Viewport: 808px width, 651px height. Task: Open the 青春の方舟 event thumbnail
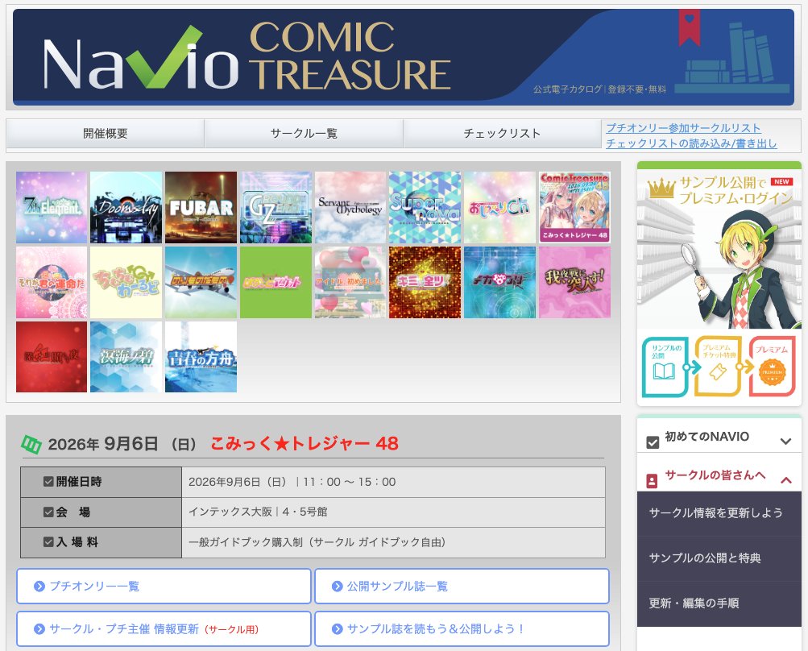coord(201,357)
